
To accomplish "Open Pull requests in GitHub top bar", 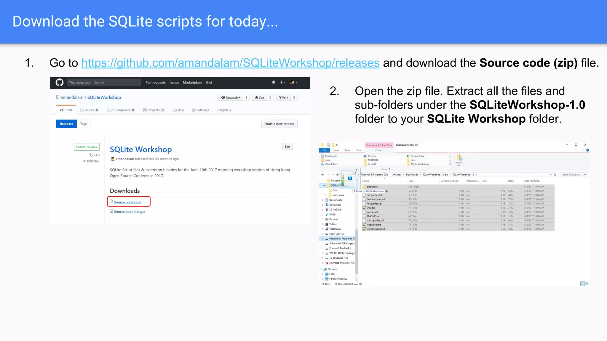I will pos(155,83).
